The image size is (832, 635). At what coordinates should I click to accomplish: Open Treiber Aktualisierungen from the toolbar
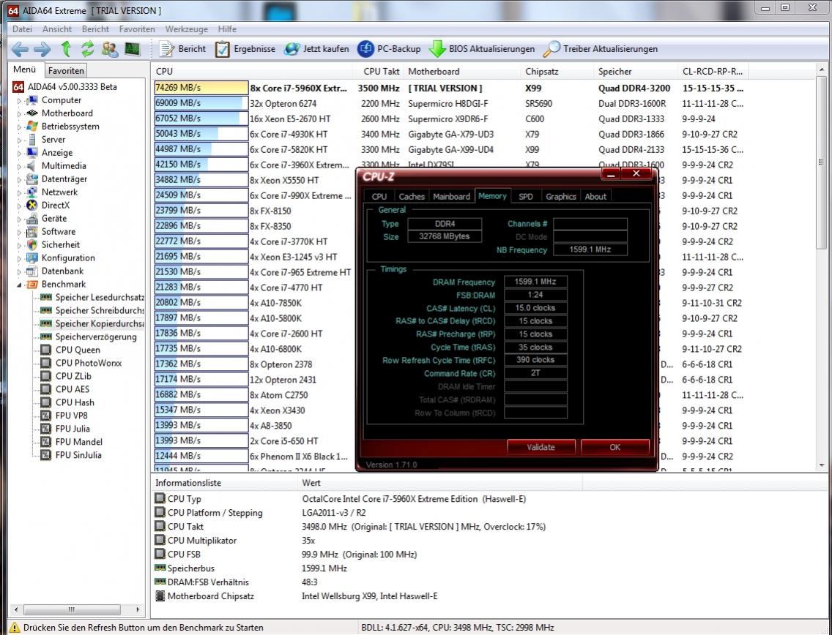(600, 49)
